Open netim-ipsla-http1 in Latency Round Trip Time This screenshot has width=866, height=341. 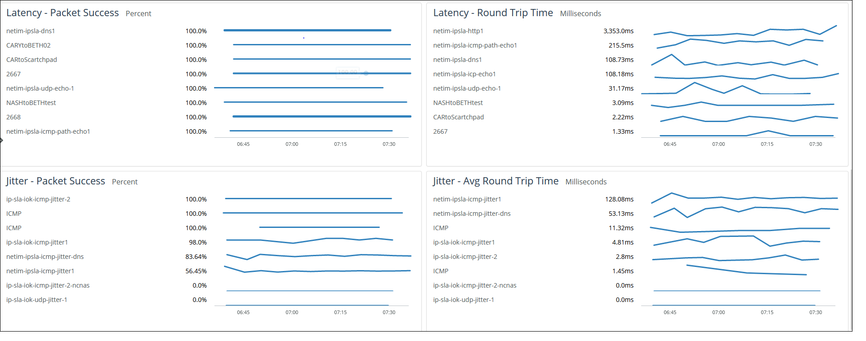[x=458, y=31]
